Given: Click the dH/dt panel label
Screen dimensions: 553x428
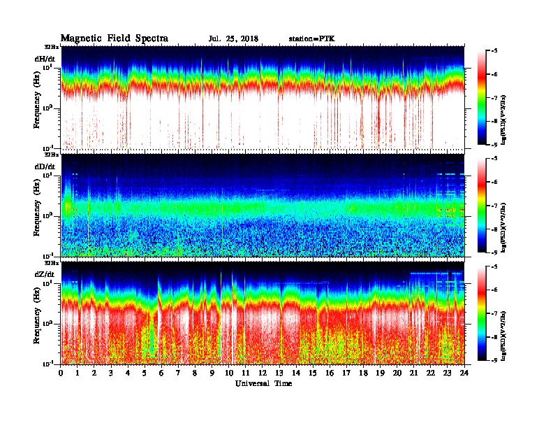Looking at the screenshot, I should point(45,59).
